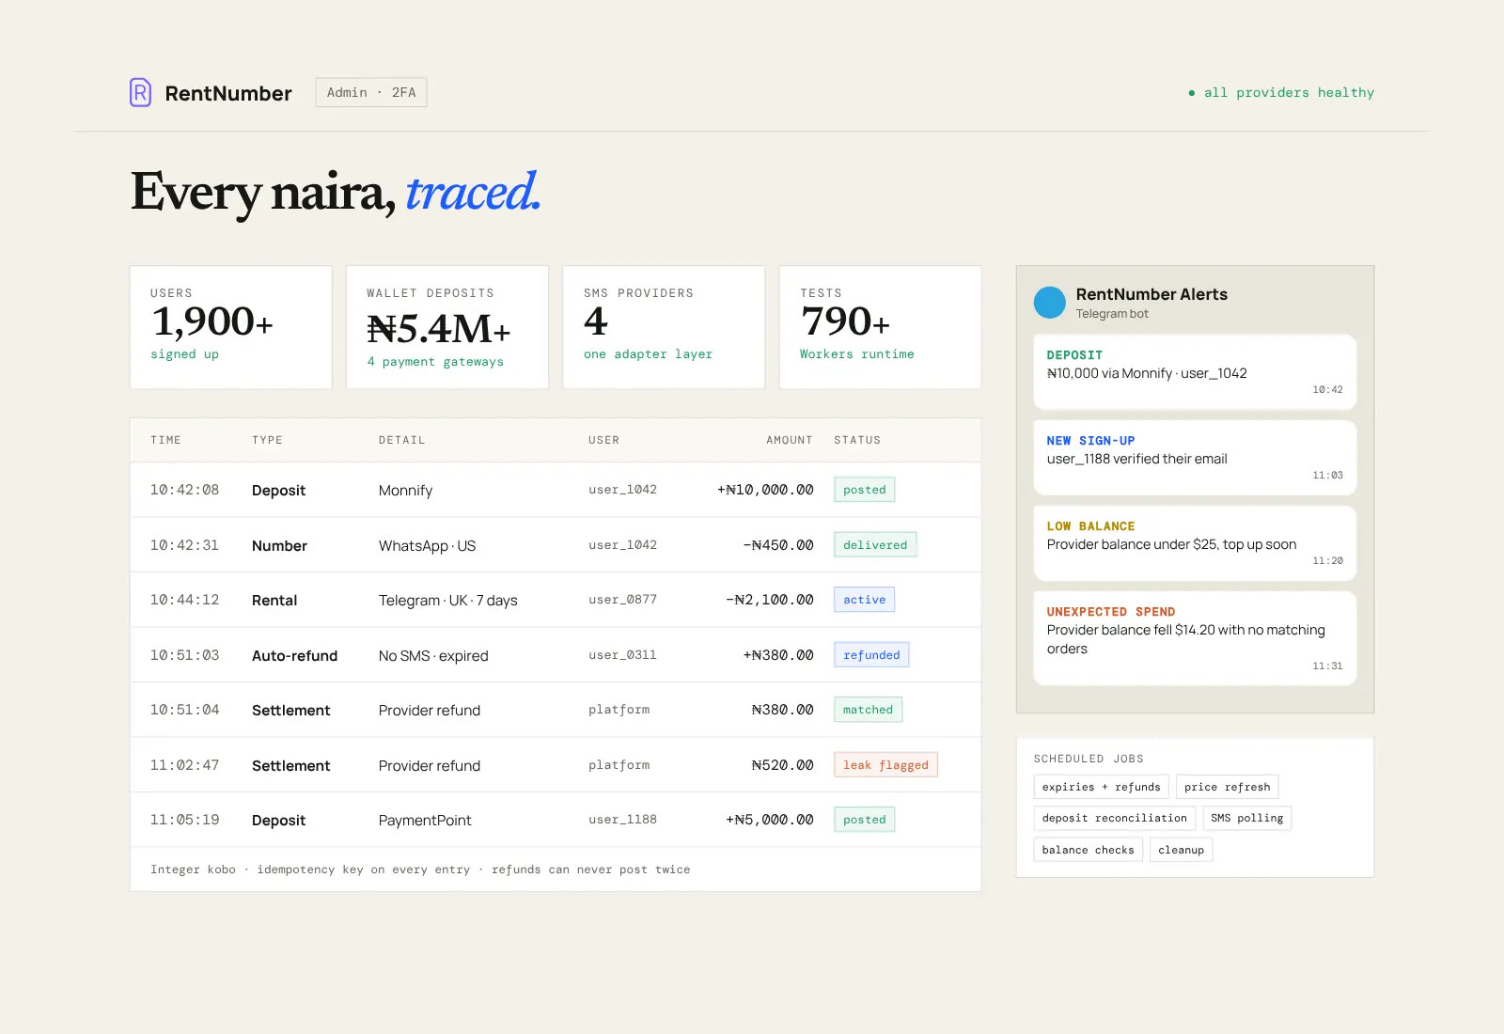This screenshot has height=1034, width=1504.
Task: Click the 'leak flagged' status badge
Action: click(885, 765)
